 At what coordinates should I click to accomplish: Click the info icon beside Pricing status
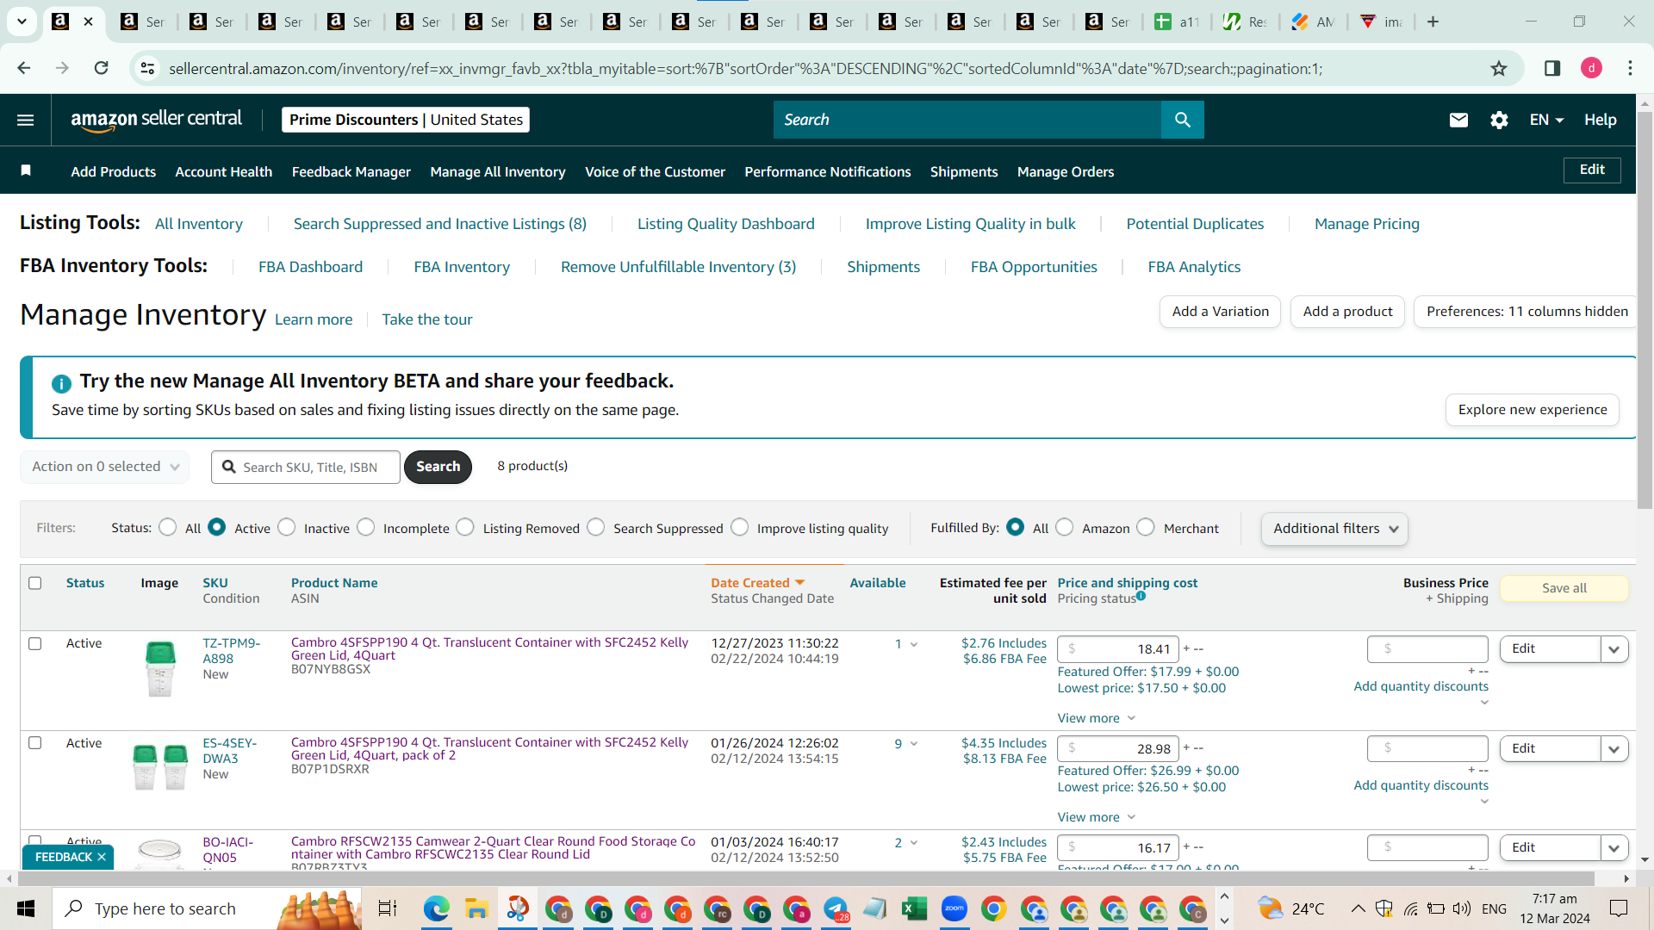click(x=1141, y=595)
